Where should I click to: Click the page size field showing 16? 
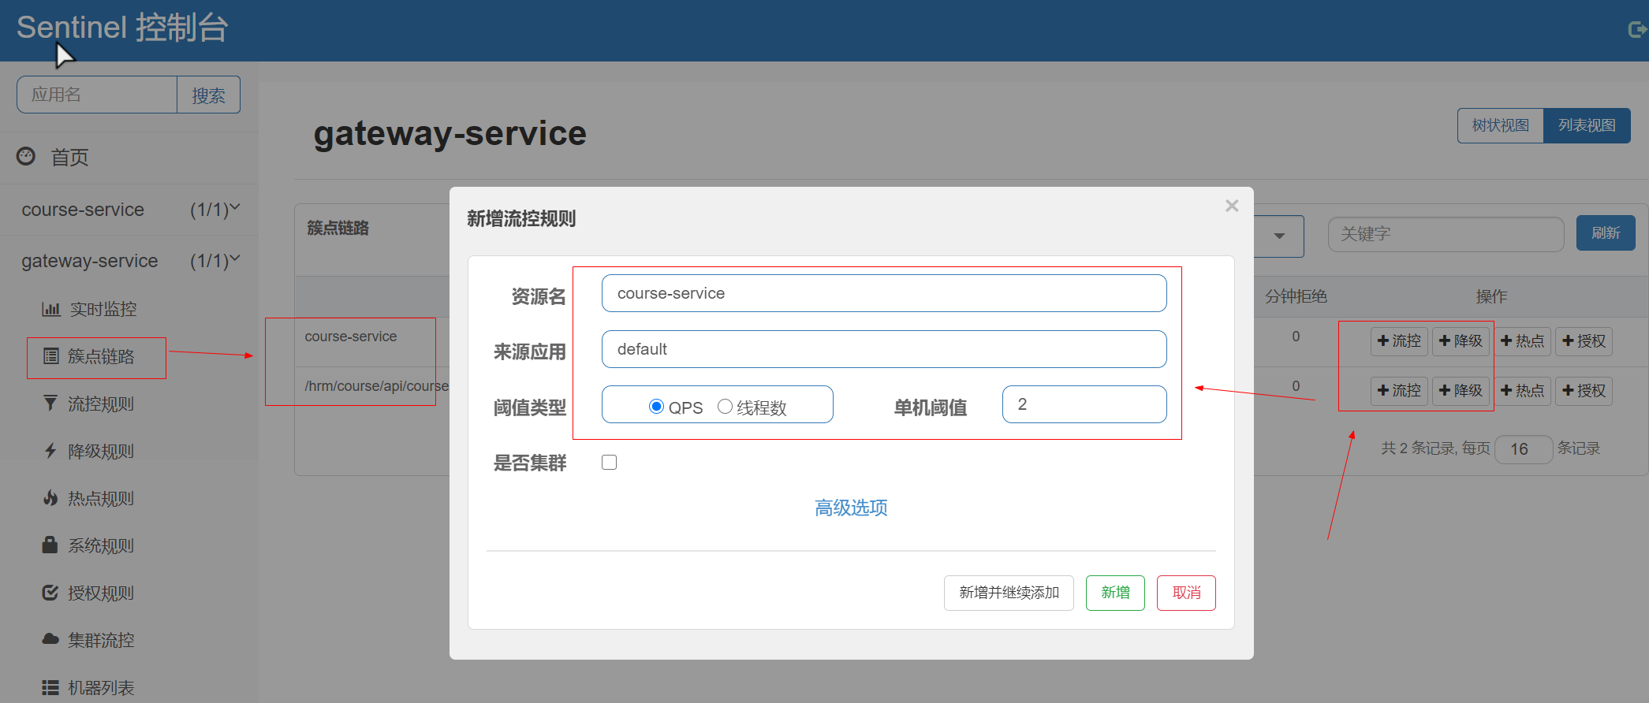[1524, 449]
